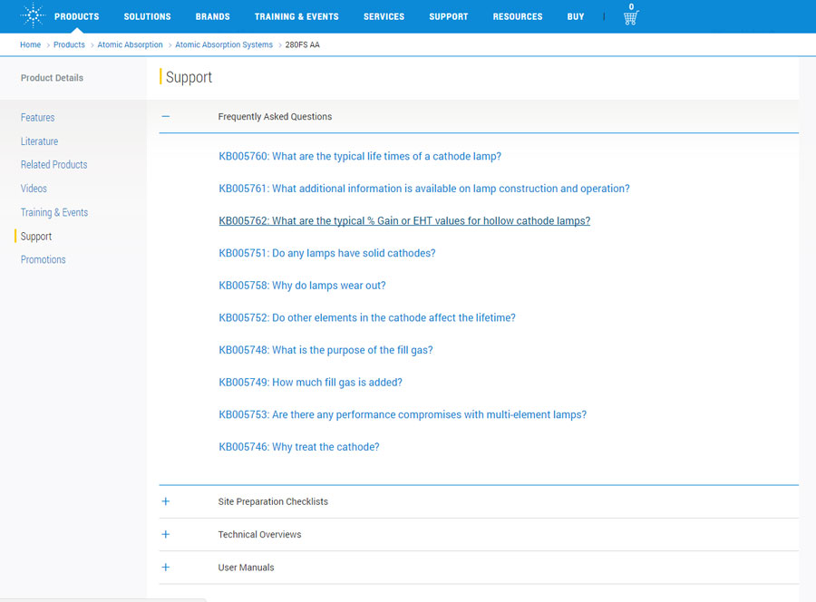Open the shopping cart
This screenshot has height=602, width=816.
pyautogui.click(x=630, y=18)
